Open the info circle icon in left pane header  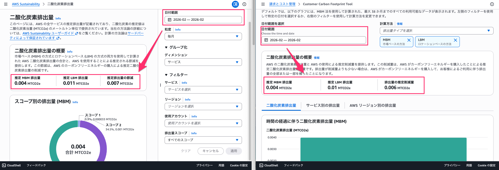click(x=244, y=4)
